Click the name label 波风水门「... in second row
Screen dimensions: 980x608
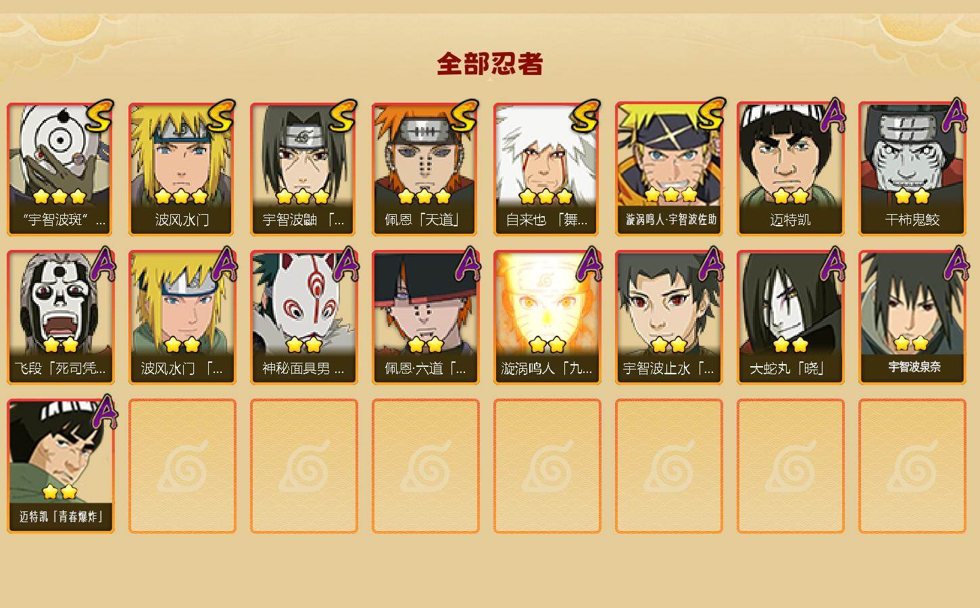(182, 369)
